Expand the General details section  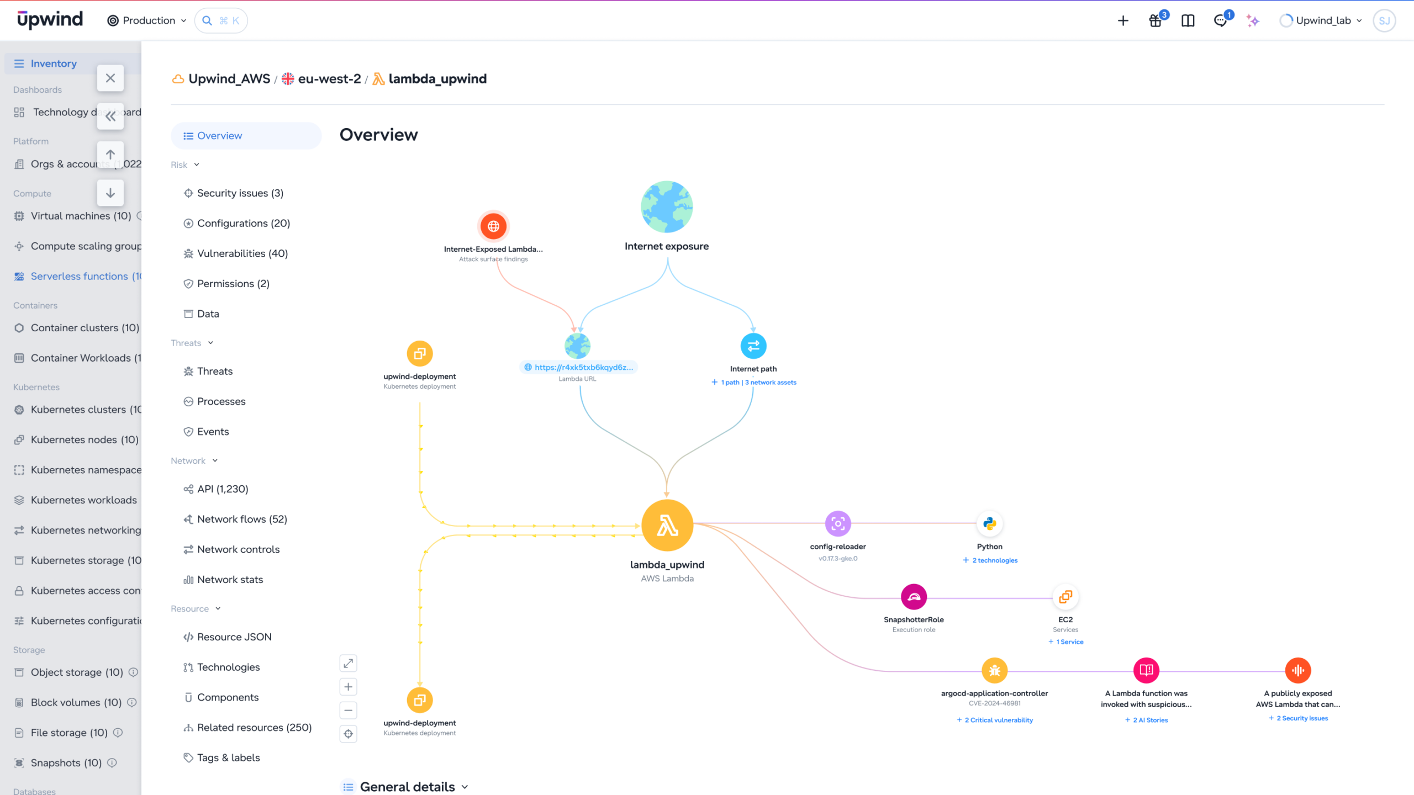(x=405, y=786)
